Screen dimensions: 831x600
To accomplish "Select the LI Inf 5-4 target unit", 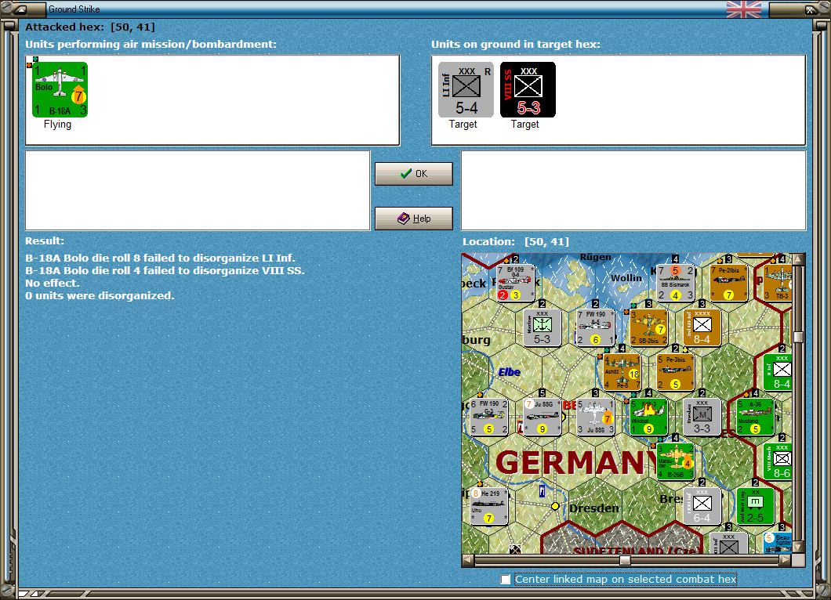I will click(466, 89).
